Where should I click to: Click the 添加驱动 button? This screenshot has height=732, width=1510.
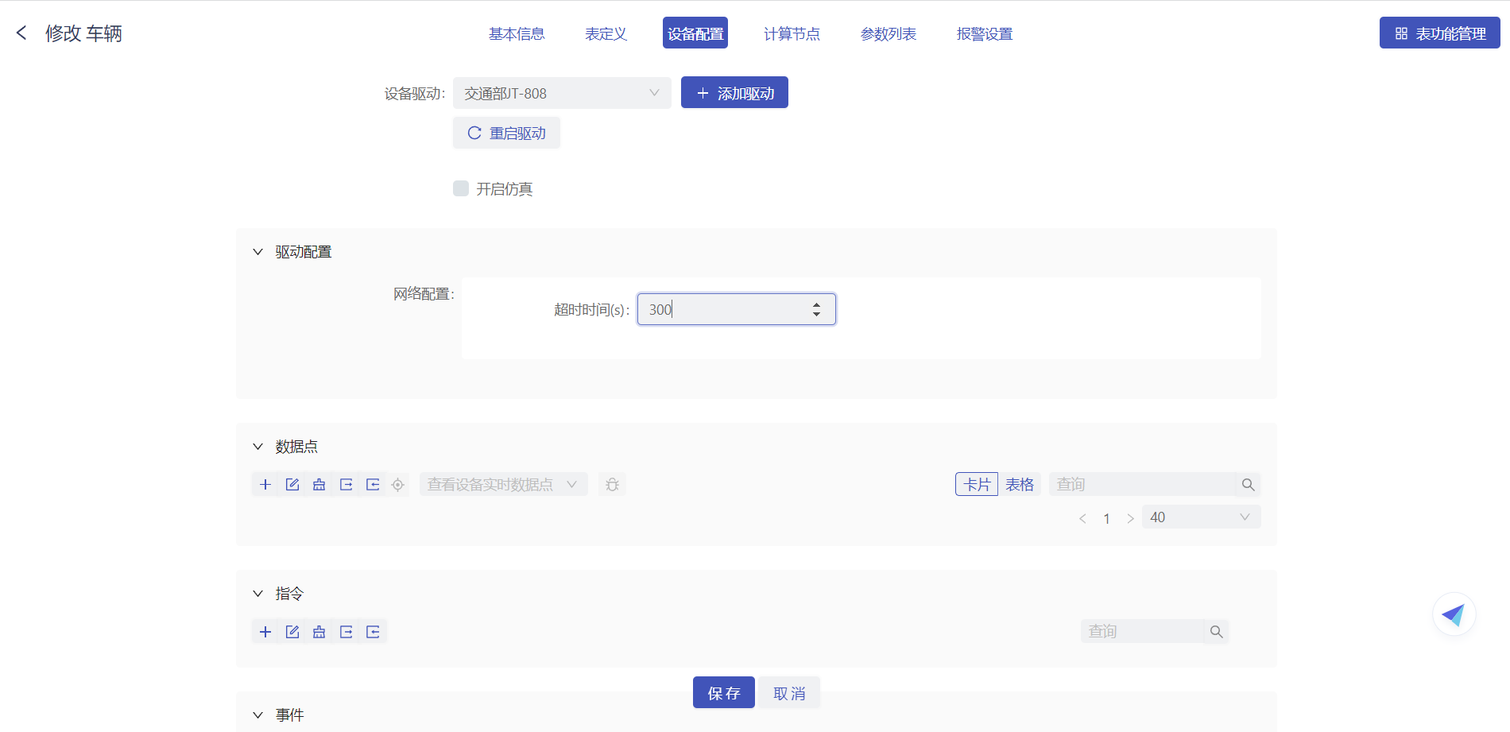point(734,93)
